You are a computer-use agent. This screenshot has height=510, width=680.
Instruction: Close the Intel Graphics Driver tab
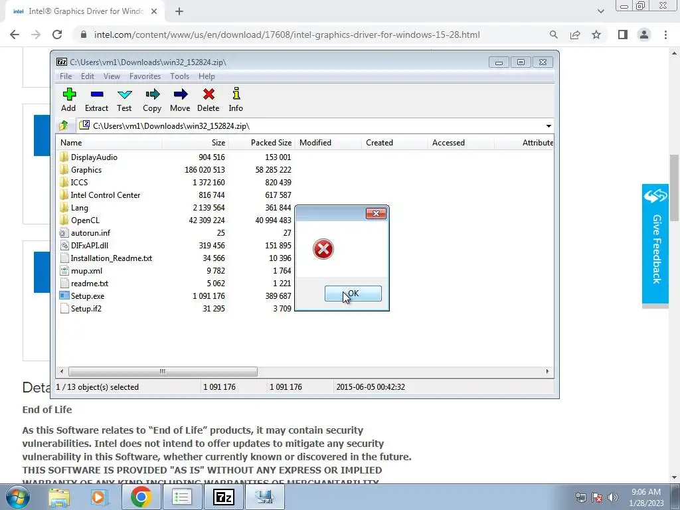[154, 11]
